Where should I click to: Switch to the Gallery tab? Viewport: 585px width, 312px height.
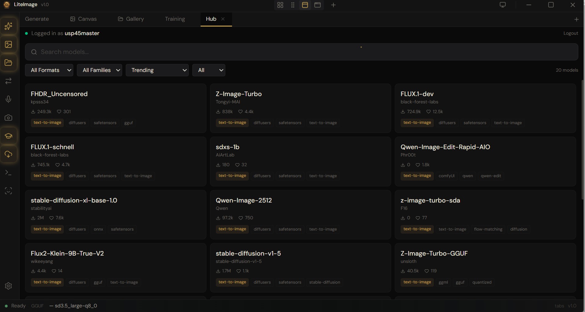(131, 19)
